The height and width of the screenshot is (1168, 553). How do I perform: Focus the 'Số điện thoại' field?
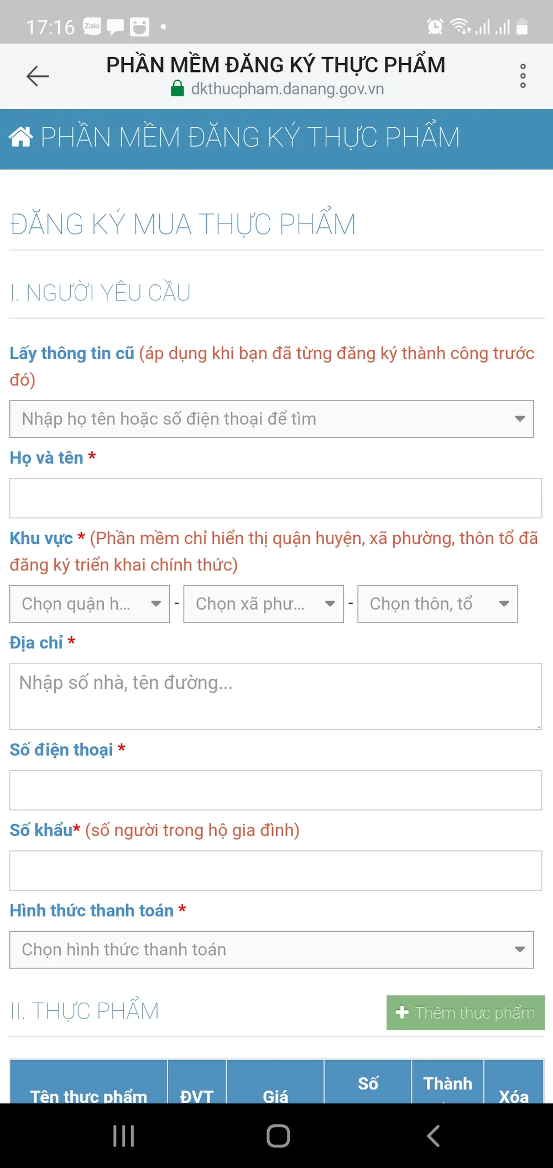275,790
